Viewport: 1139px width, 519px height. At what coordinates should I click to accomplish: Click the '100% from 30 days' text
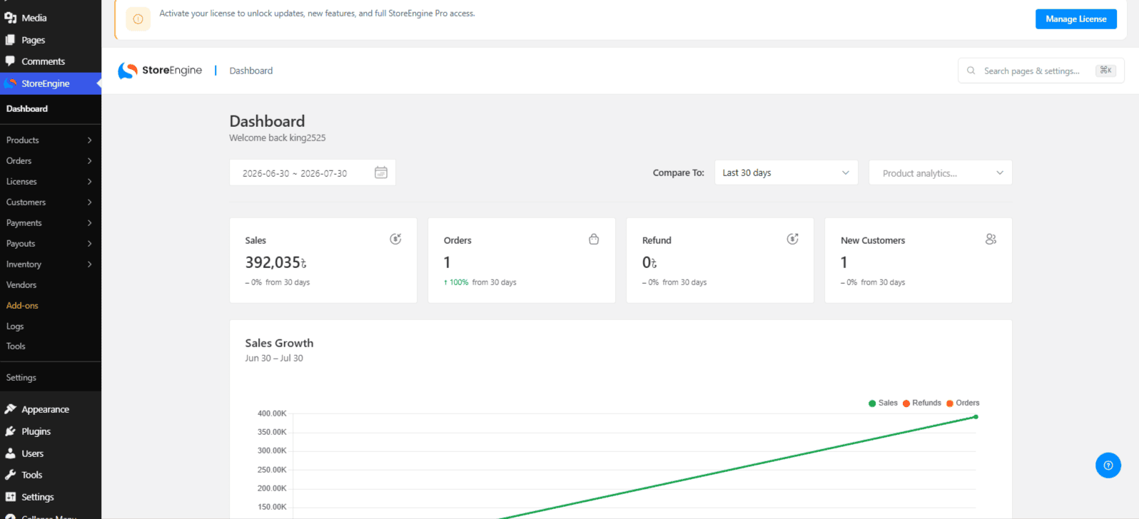(480, 282)
